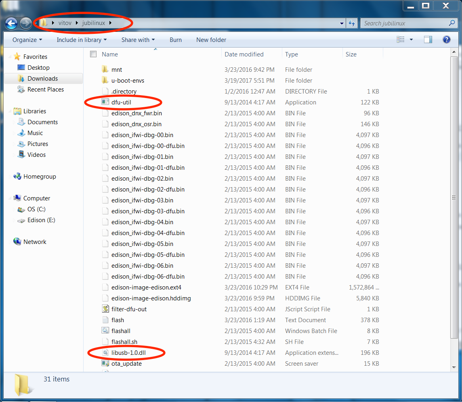Select the flashall.sh file
The image size is (462, 402).
point(124,342)
